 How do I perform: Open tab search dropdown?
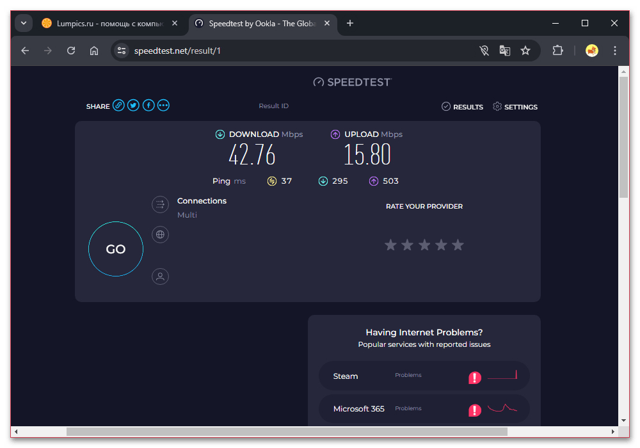(24, 23)
